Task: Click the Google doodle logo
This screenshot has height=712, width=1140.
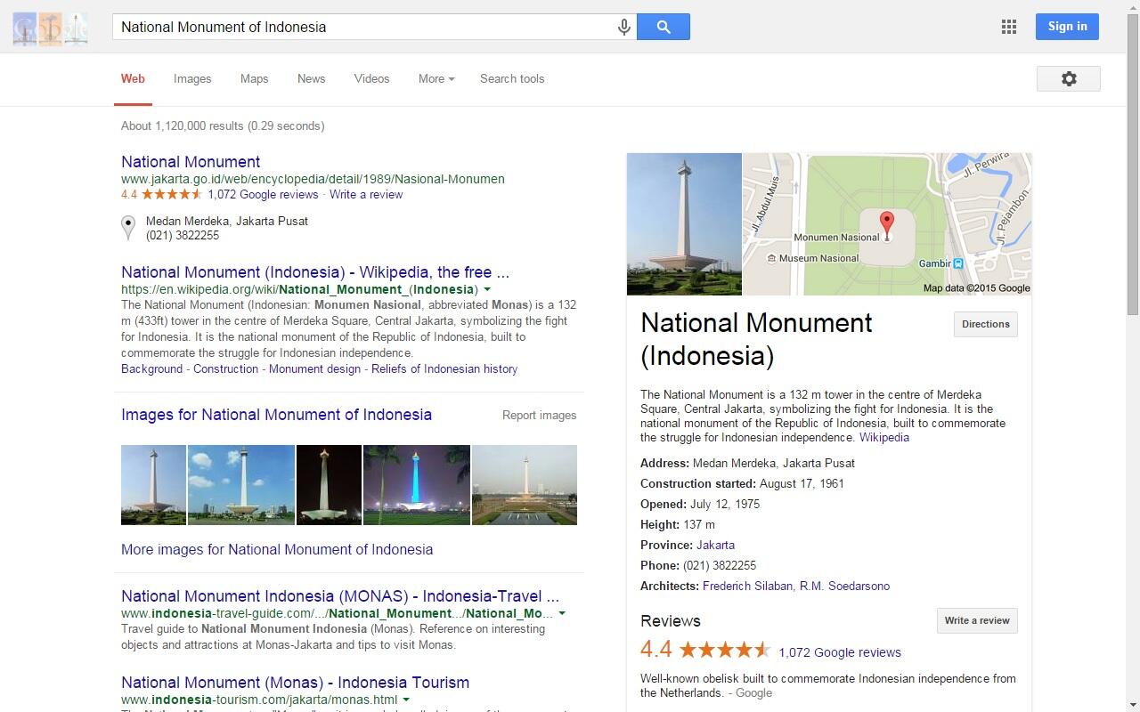Action: click(x=50, y=28)
